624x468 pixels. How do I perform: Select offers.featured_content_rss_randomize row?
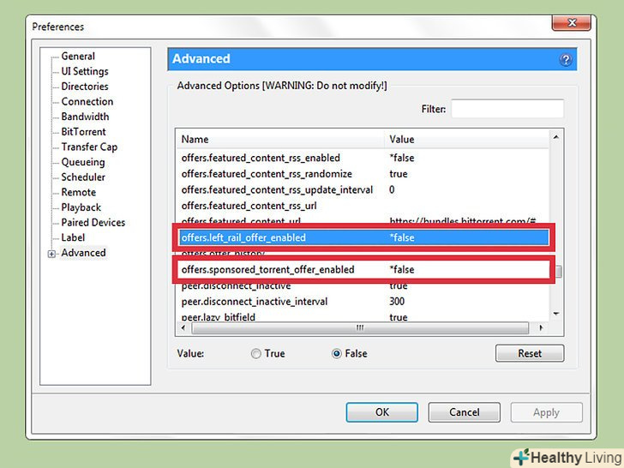[363, 174]
